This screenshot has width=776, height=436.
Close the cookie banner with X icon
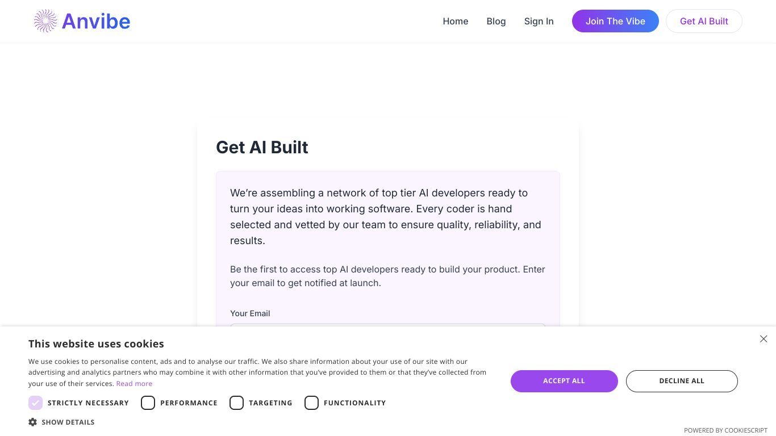pyautogui.click(x=764, y=339)
